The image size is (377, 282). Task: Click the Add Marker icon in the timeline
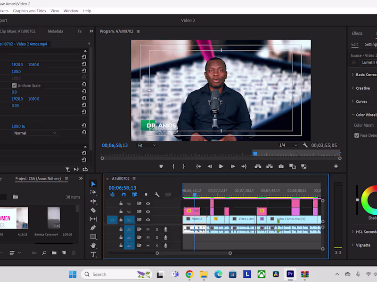[146, 195]
